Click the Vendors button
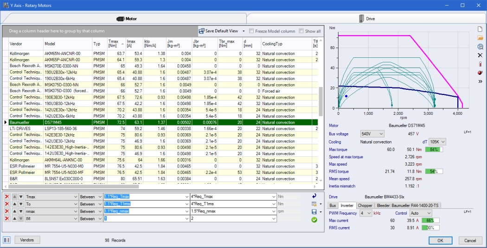This screenshot has height=248, width=487. click(27, 240)
